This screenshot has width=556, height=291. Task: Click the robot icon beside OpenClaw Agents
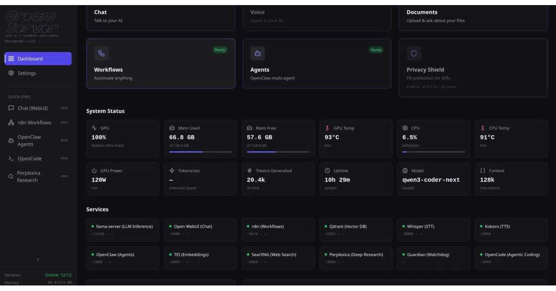11,140
